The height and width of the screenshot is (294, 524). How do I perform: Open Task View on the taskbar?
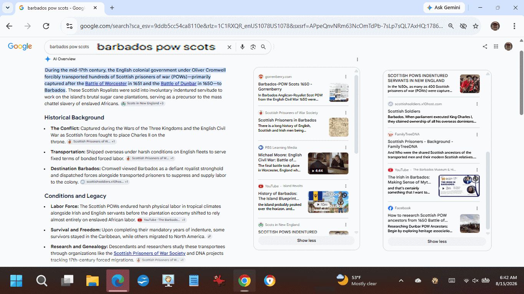tap(67, 281)
